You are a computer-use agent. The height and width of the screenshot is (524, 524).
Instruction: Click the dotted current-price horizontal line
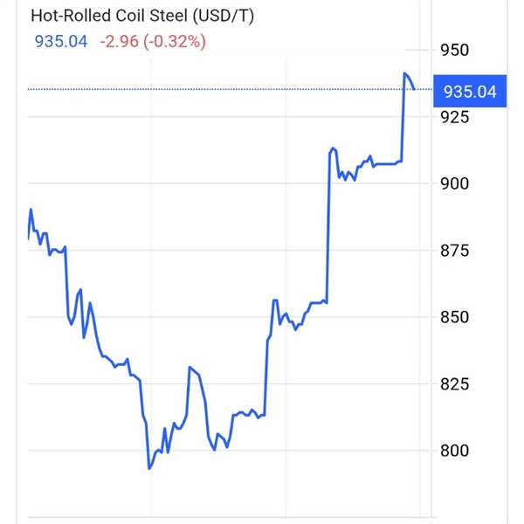[x=218, y=89]
